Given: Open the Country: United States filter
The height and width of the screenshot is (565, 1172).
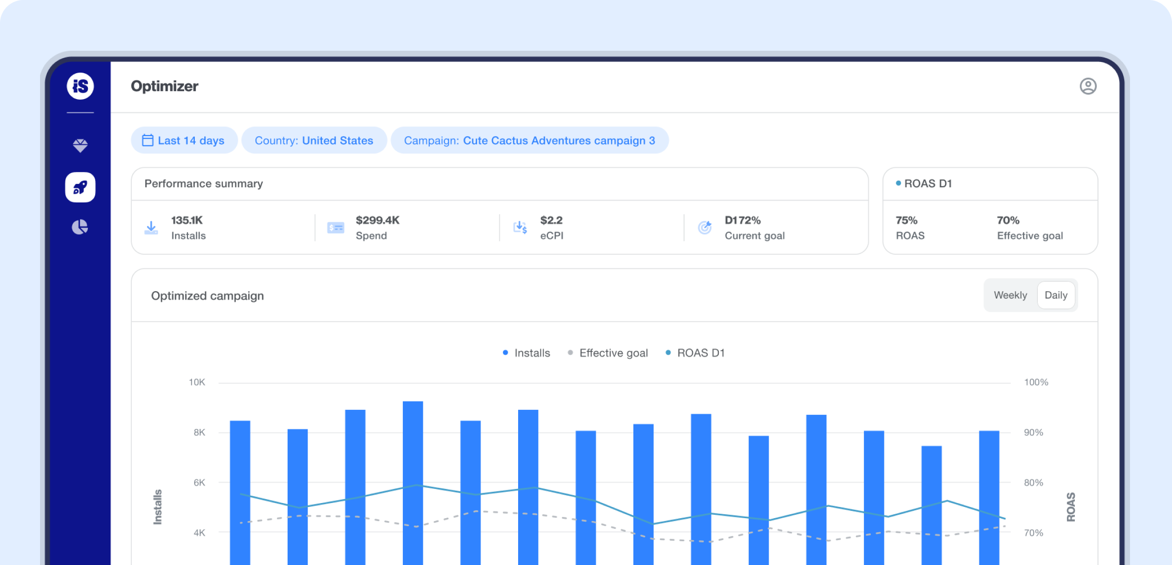Looking at the screenshot, I should (314, 141).
